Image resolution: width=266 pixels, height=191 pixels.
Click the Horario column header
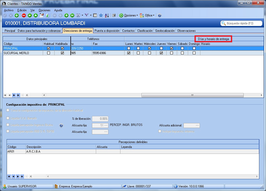click(x=232, y=44)
